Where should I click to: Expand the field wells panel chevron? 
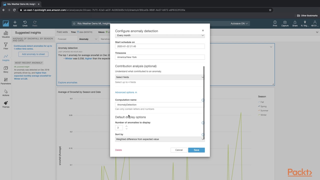pyautogui.click(x=317, y=32)
